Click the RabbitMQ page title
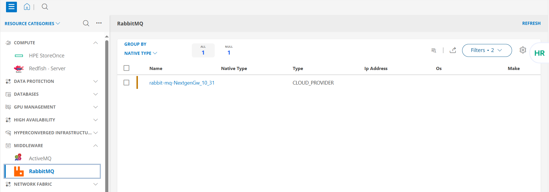 (130, 23)
